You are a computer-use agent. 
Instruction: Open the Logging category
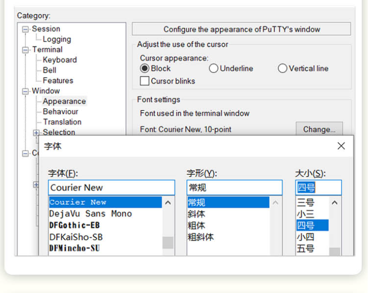point(57,39)
